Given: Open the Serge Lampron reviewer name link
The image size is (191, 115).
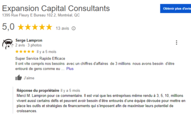Looking at the screenshot, I should coord(29,41).
